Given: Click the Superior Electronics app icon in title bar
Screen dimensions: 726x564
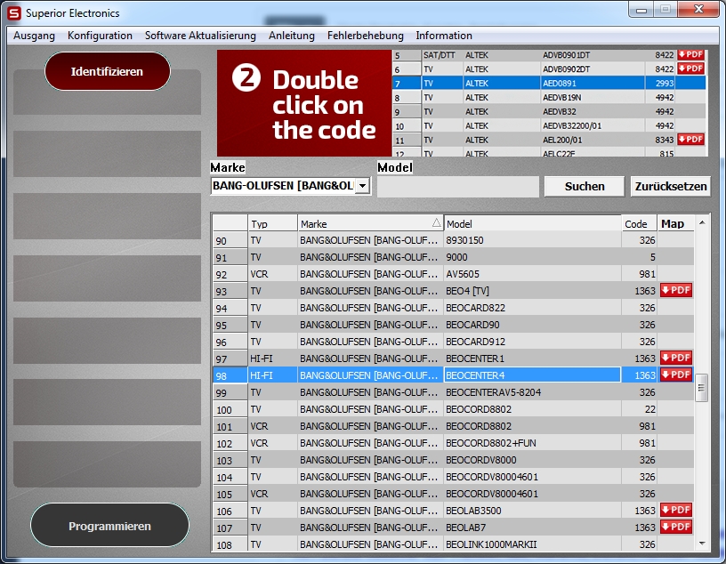Looking at the screenshot, I should [x=13, y=13].
